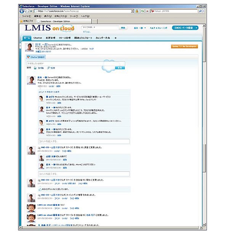
Task: Click the orange Developers banner button
Action: [185, 46]
